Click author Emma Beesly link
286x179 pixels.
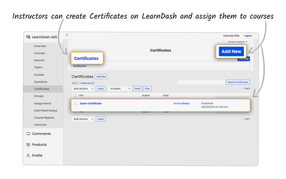(x=181, y=103)
